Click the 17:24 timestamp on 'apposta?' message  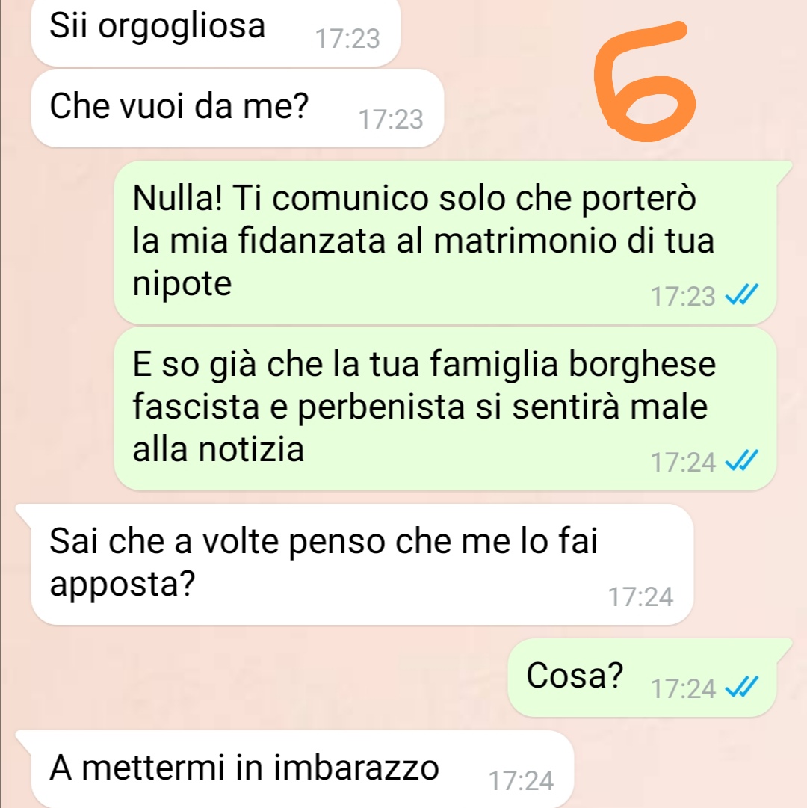(x=640, y=597)
